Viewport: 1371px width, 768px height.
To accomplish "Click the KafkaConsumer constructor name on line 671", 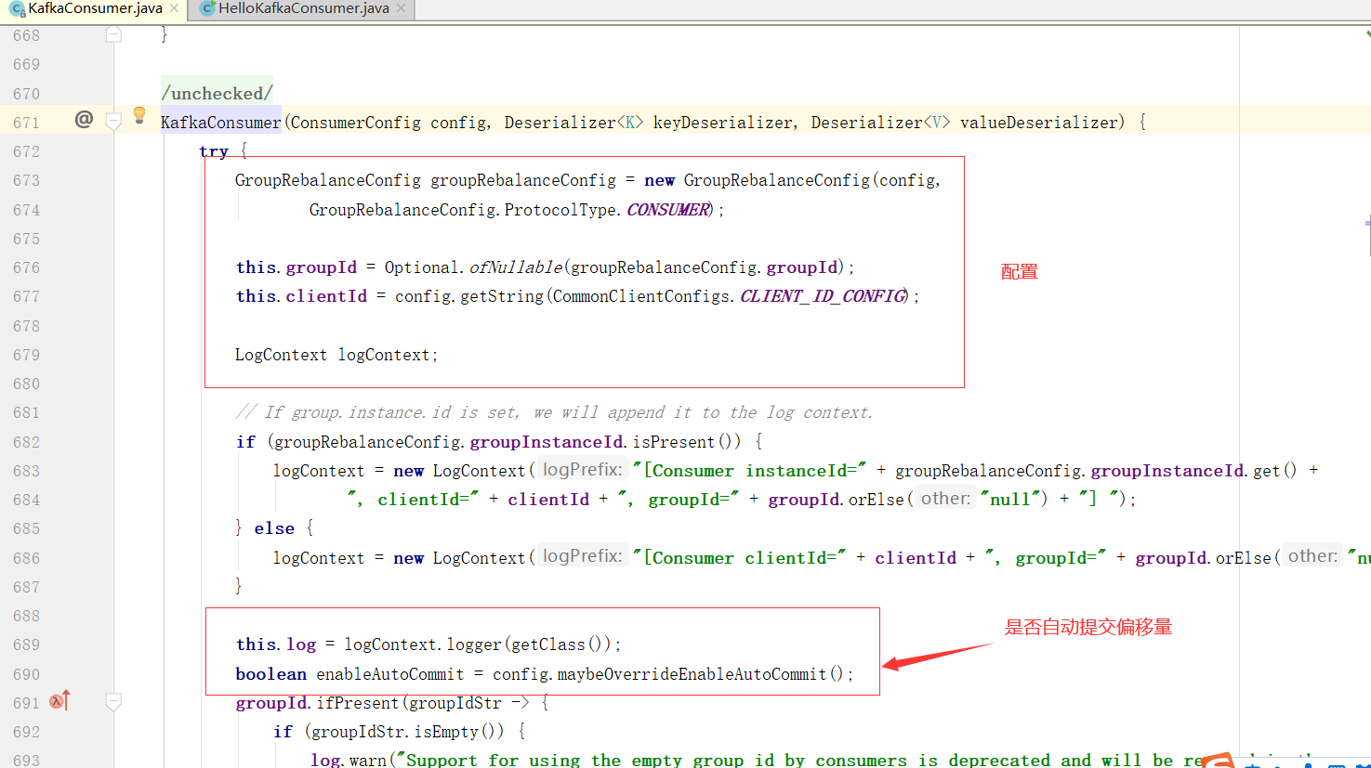I will 220,122.
